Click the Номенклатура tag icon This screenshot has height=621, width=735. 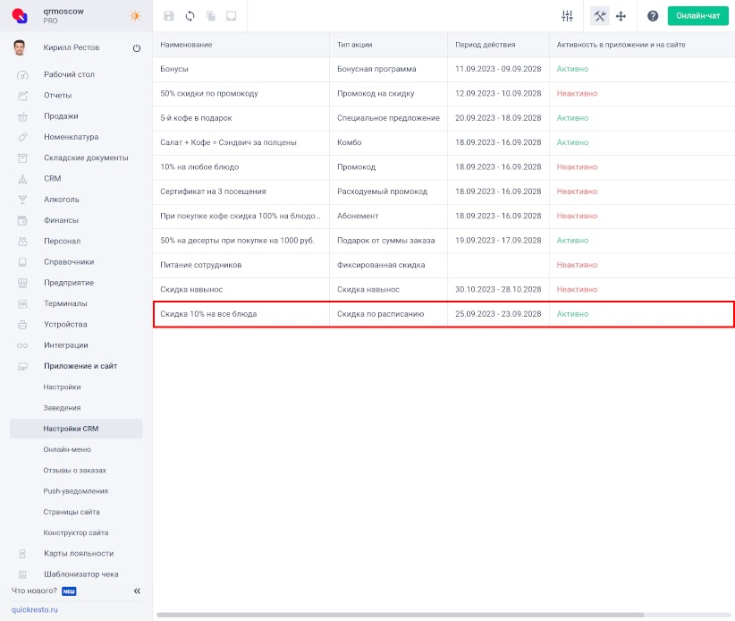point(22,137)
